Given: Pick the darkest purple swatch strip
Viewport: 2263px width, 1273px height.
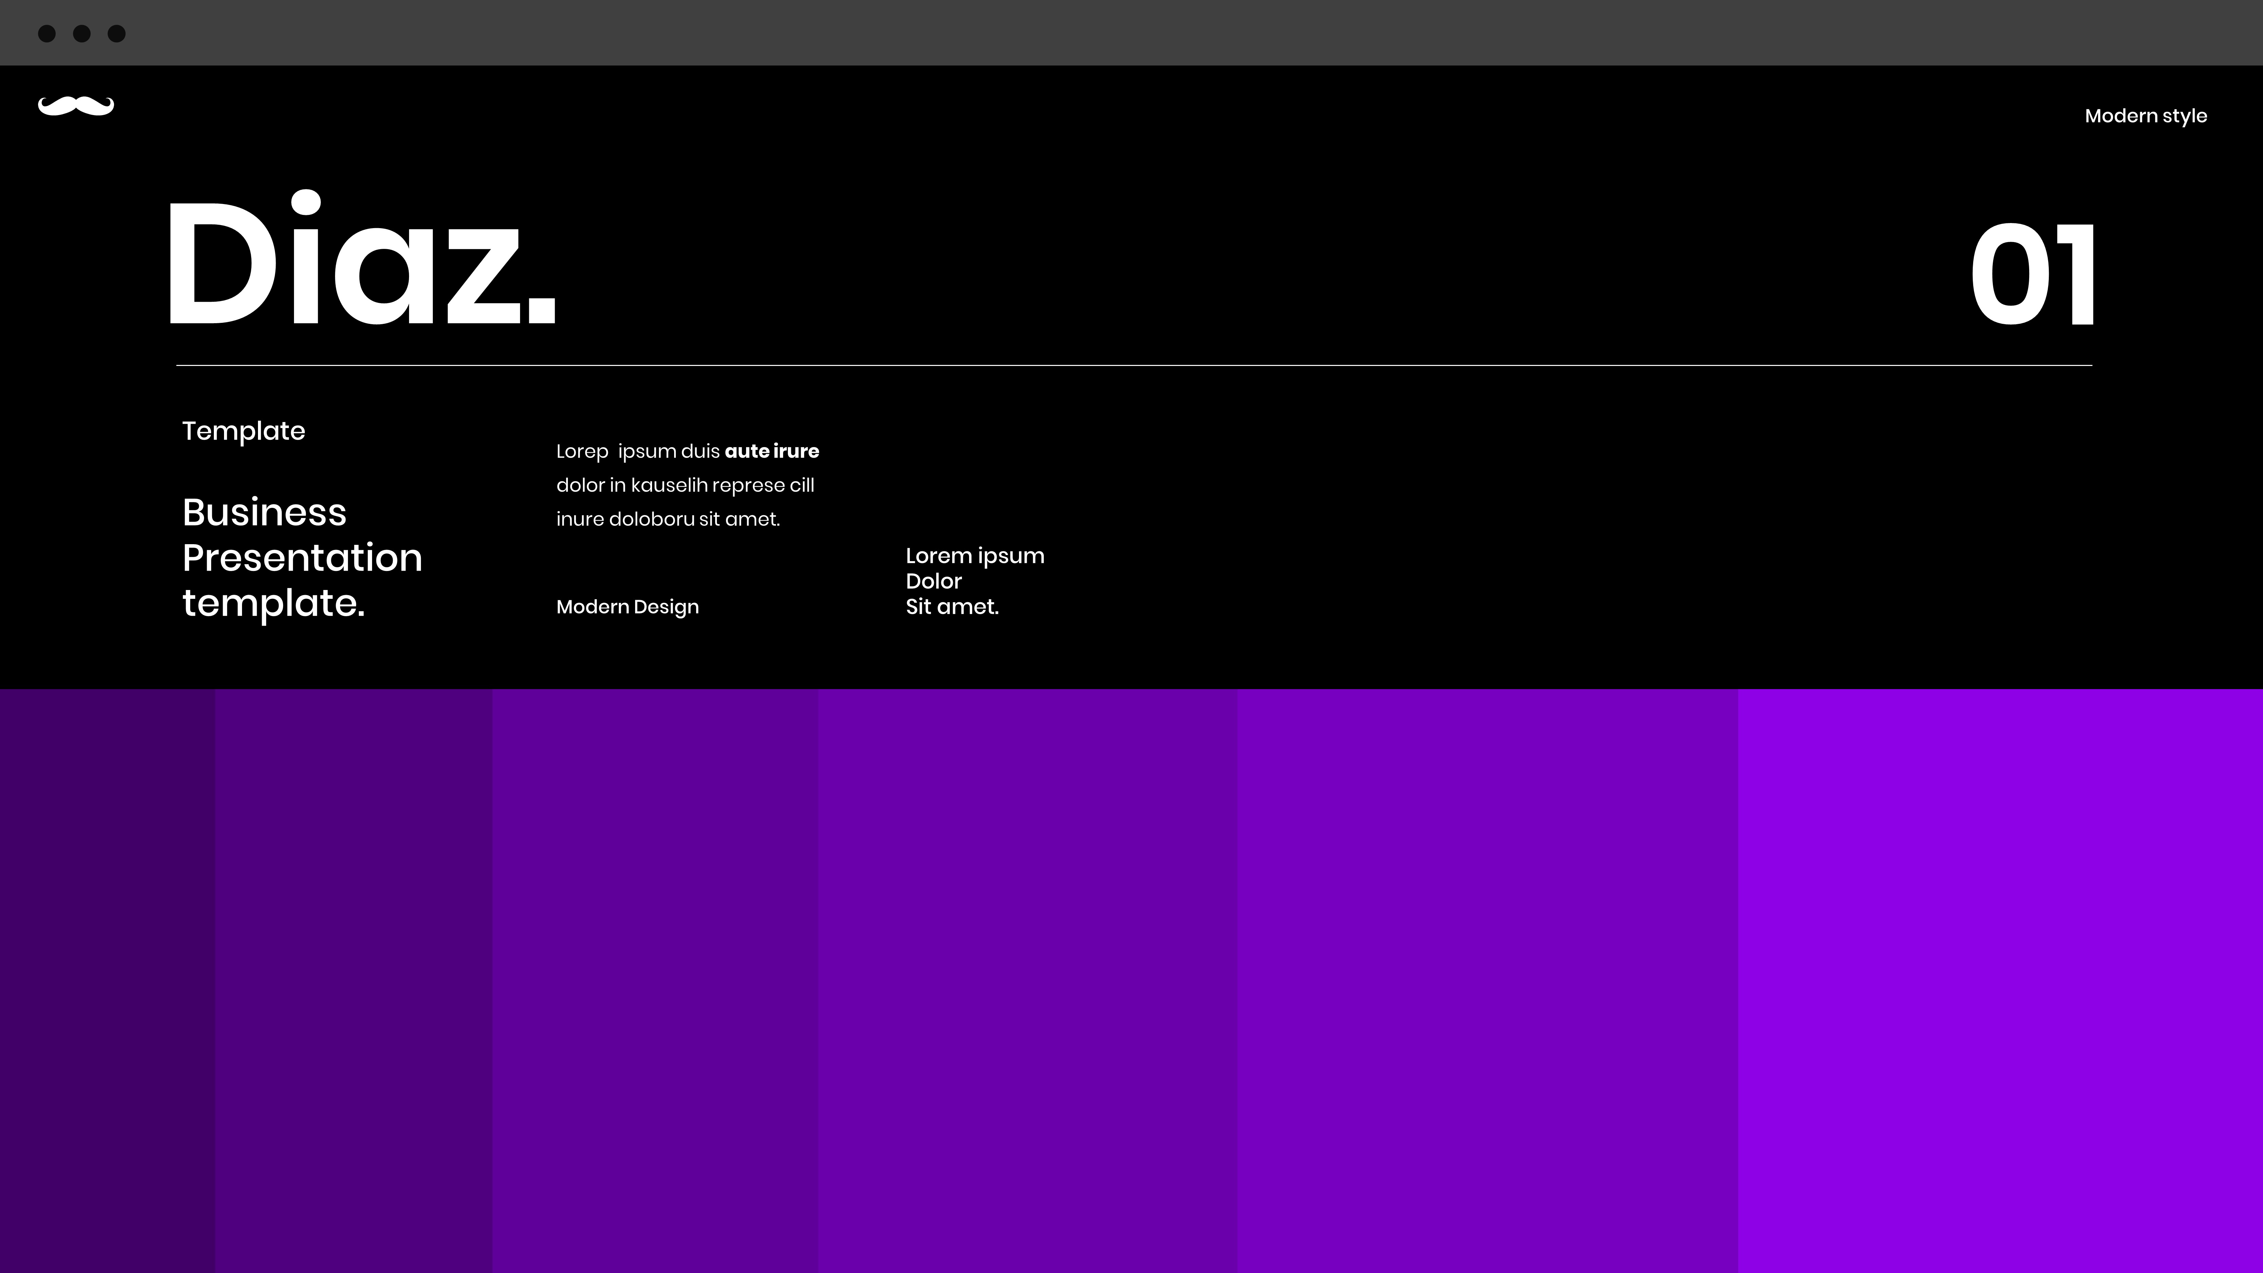Looking at the screenshot, I should [107, 980].
